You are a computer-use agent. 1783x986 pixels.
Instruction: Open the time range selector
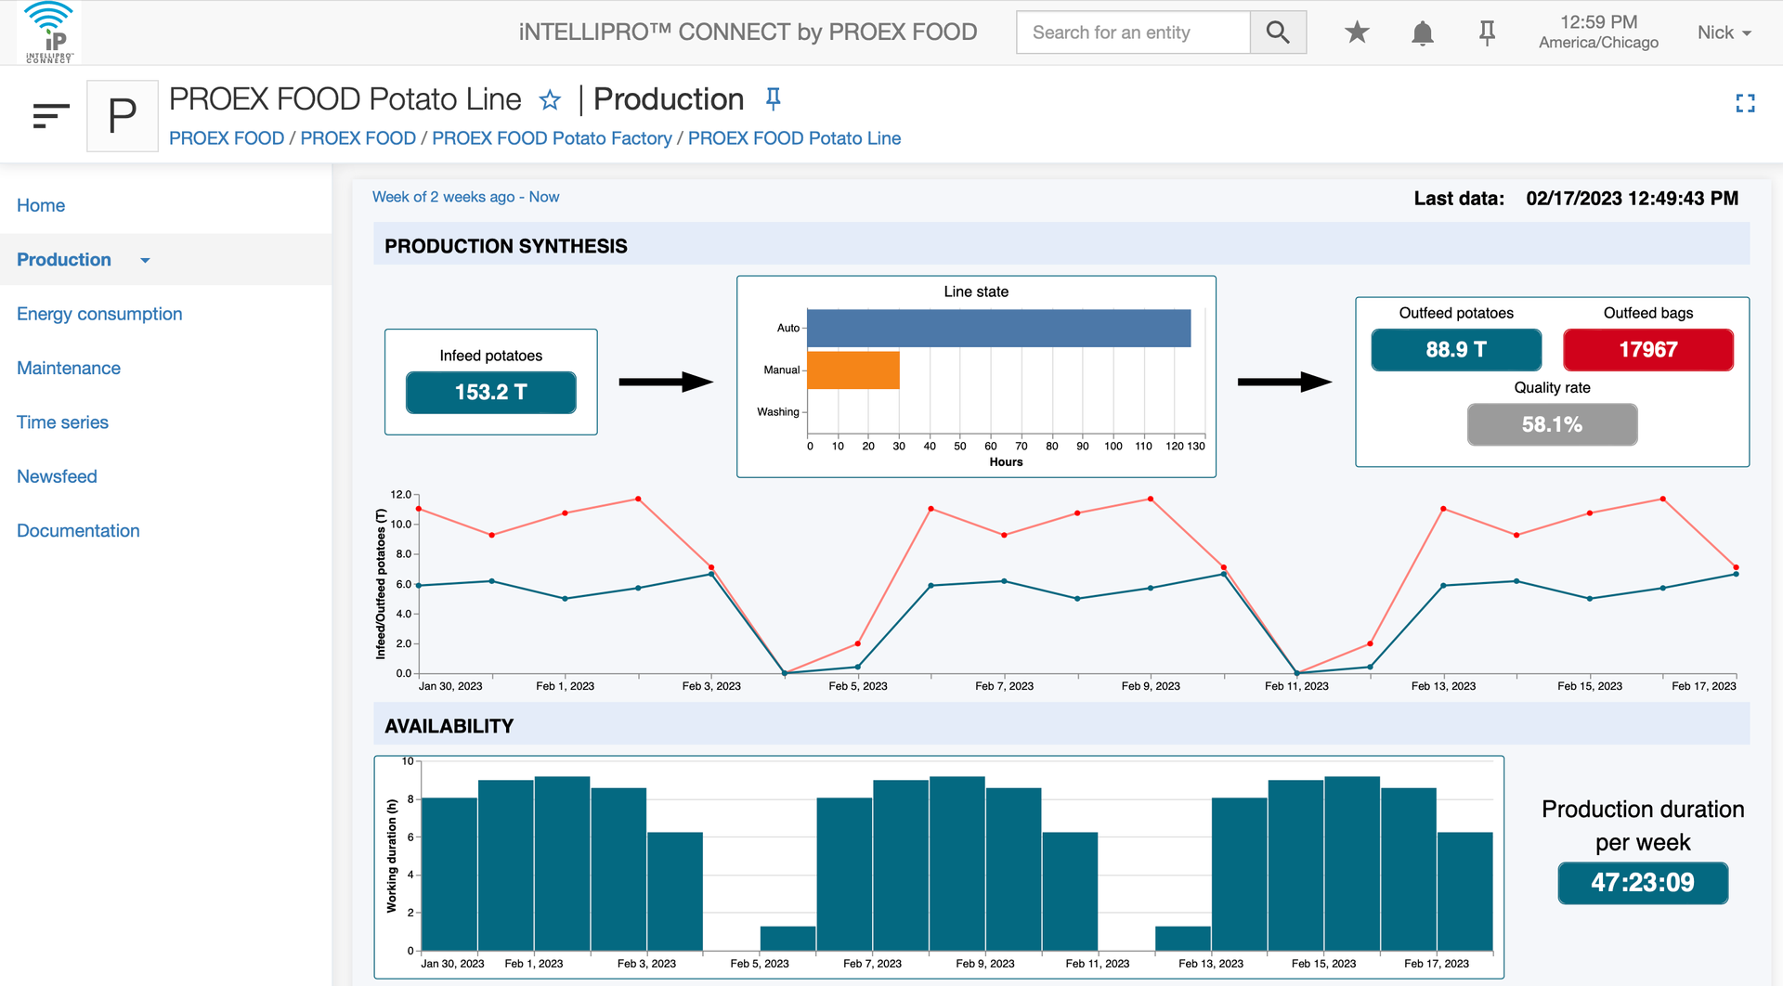[x=465, y=197]
